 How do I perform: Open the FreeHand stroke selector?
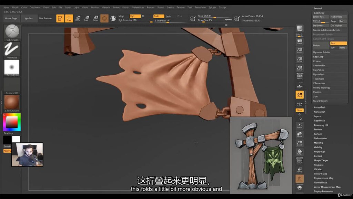point(12,50)
